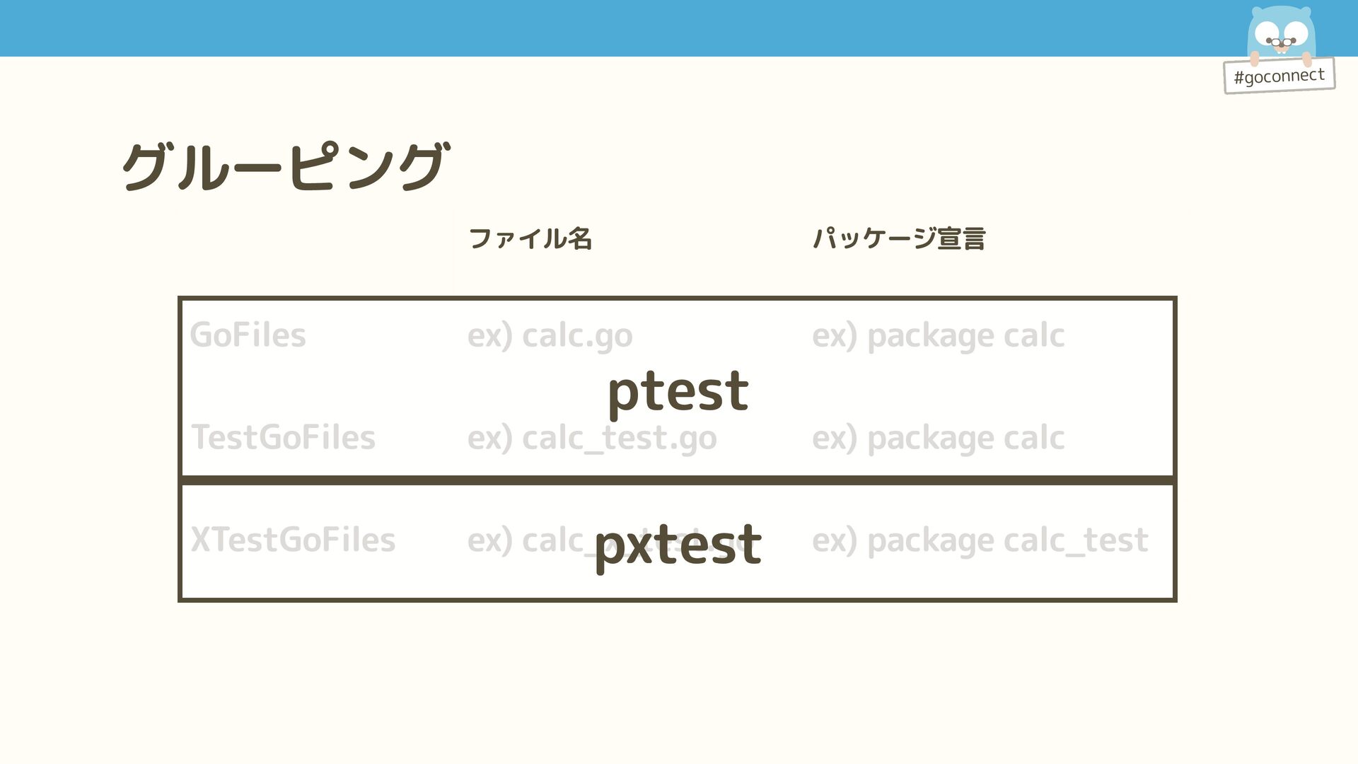The width and height of the screenshot is (1358, 764).
Task: Click the #goconnect hashtag sign
Action: point(1279,75)
